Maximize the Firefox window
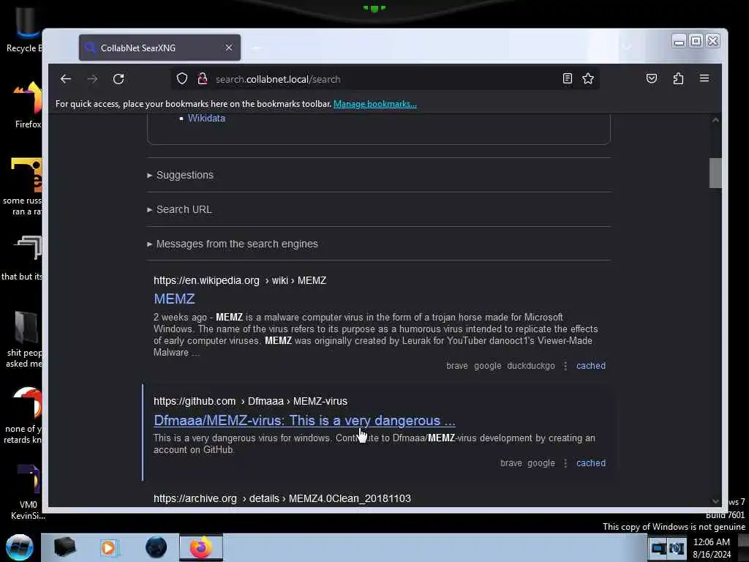The image size is (749, 562). click(x=696, y=41)
